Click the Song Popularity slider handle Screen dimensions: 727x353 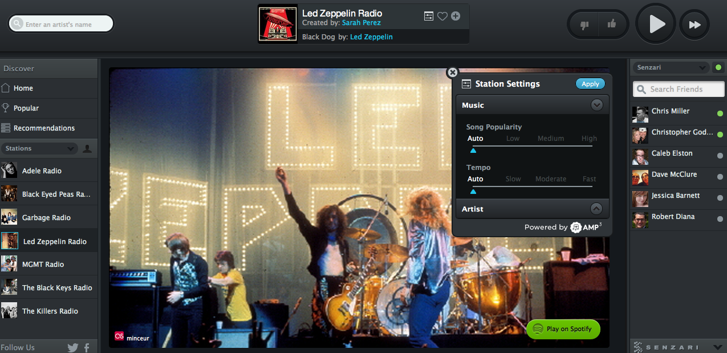(x=473, y=151)
